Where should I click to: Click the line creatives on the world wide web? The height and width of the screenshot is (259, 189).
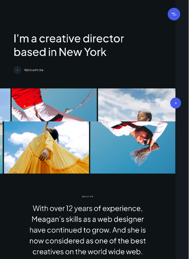(88, 252)
